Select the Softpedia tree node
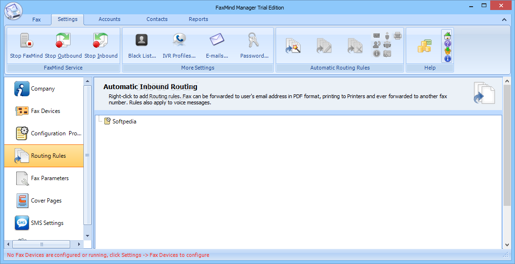This screenshot has width=515, height=264. [x=124, y=122]
